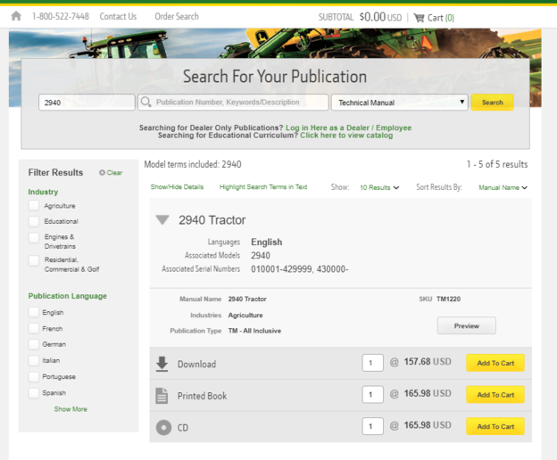Select French publication language
Screen dimensions: 557x460
pyautogui.click(x=34, y=328)
